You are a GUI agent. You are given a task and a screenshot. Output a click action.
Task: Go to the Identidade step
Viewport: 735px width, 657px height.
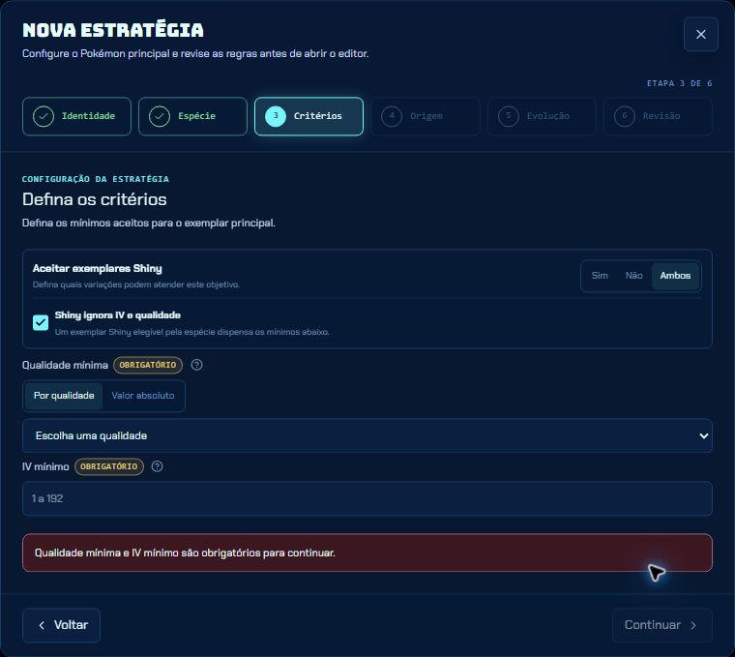tap(76, 116)
